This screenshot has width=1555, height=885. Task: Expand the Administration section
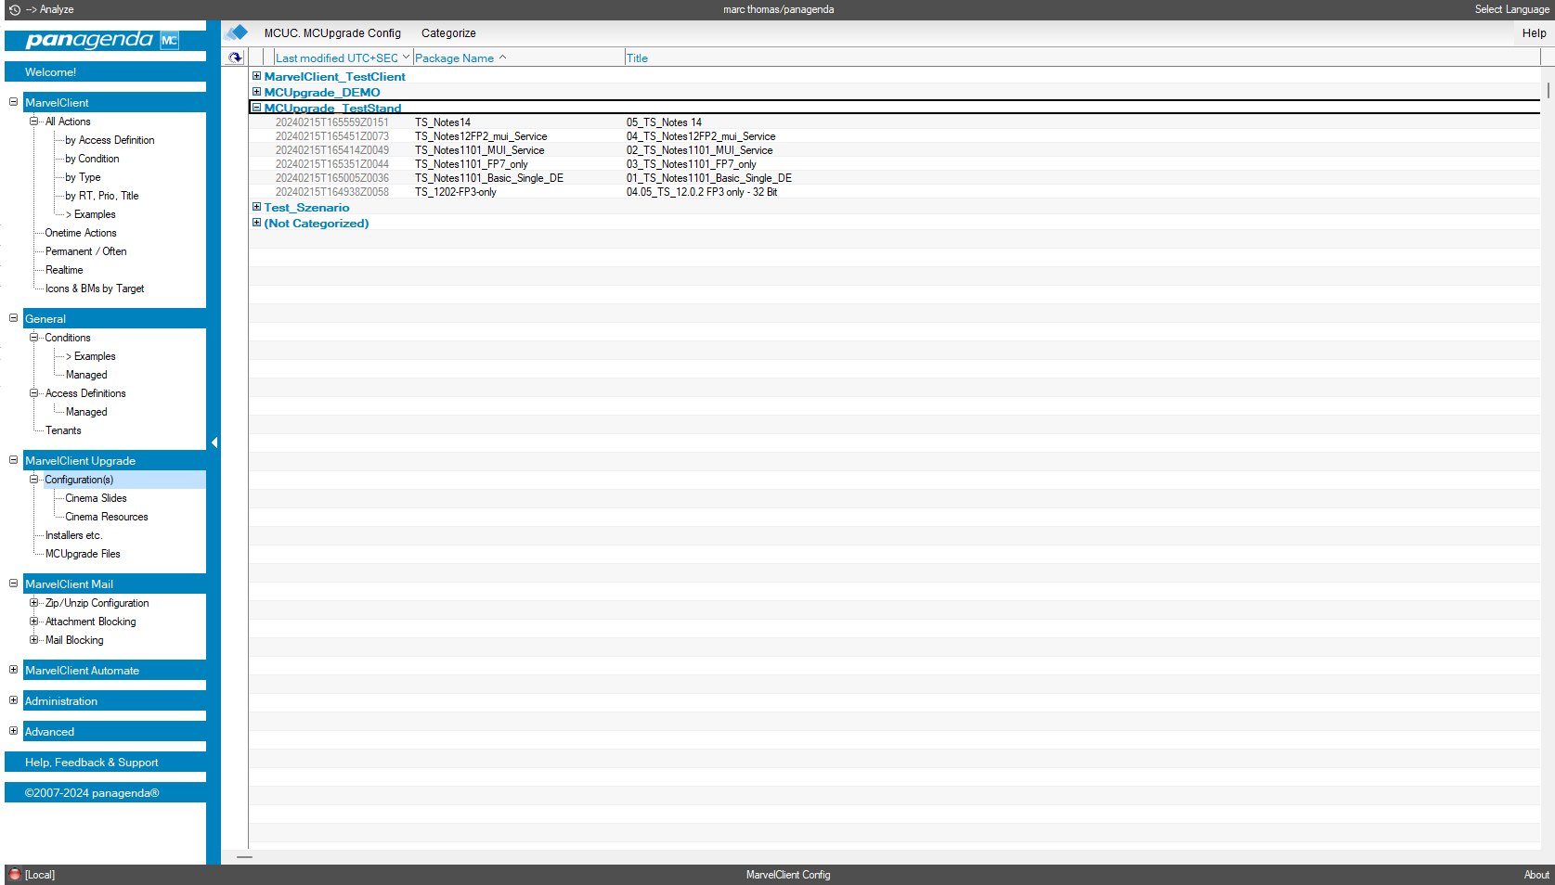(13, 700)
